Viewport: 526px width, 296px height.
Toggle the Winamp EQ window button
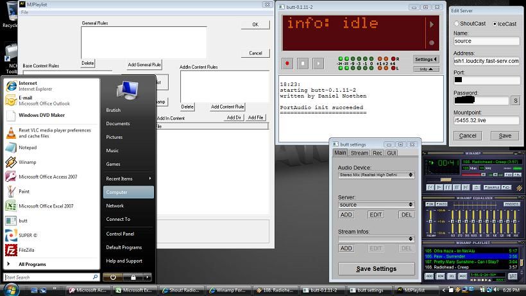508,175
